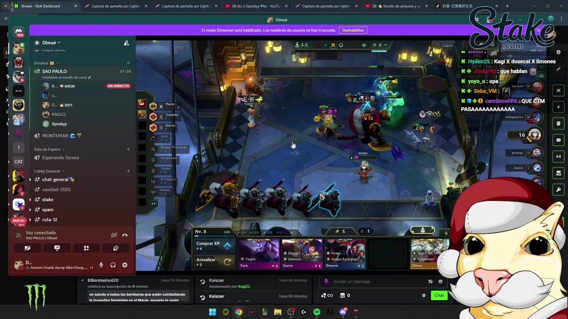Click the Kaiszer 'desbaneado por KagiCL' entry
The image size is (568, 319).
pyautogui.click(x=253, y=283)
